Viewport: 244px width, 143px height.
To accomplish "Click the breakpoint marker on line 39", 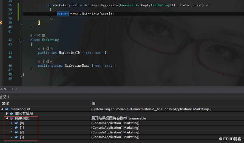I will 1,23.
